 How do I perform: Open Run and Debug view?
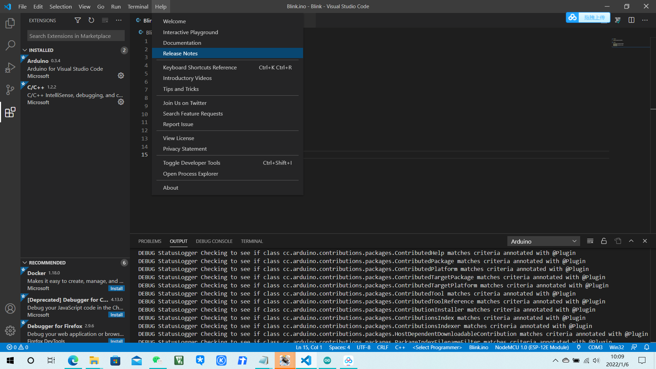10,68
